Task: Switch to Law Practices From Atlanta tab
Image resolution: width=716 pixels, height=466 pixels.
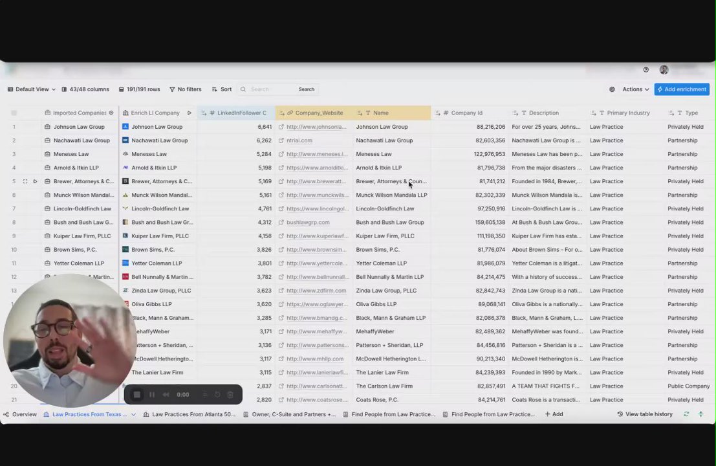Action: pos(189,414)
